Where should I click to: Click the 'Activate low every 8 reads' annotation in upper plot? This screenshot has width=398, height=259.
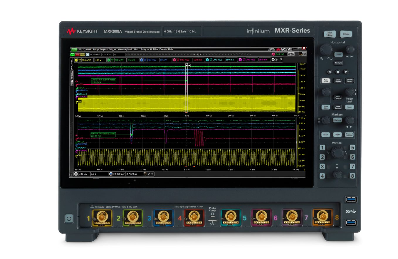(103, 81)
